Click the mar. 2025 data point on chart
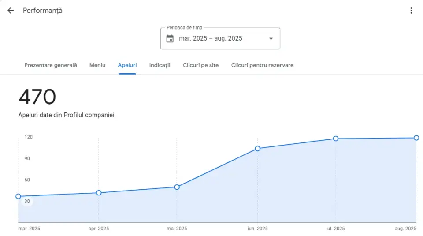The image size is (423, 236). point(19,196)
